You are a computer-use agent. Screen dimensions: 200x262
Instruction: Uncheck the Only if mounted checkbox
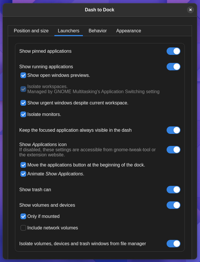click(x=23, y=216)
